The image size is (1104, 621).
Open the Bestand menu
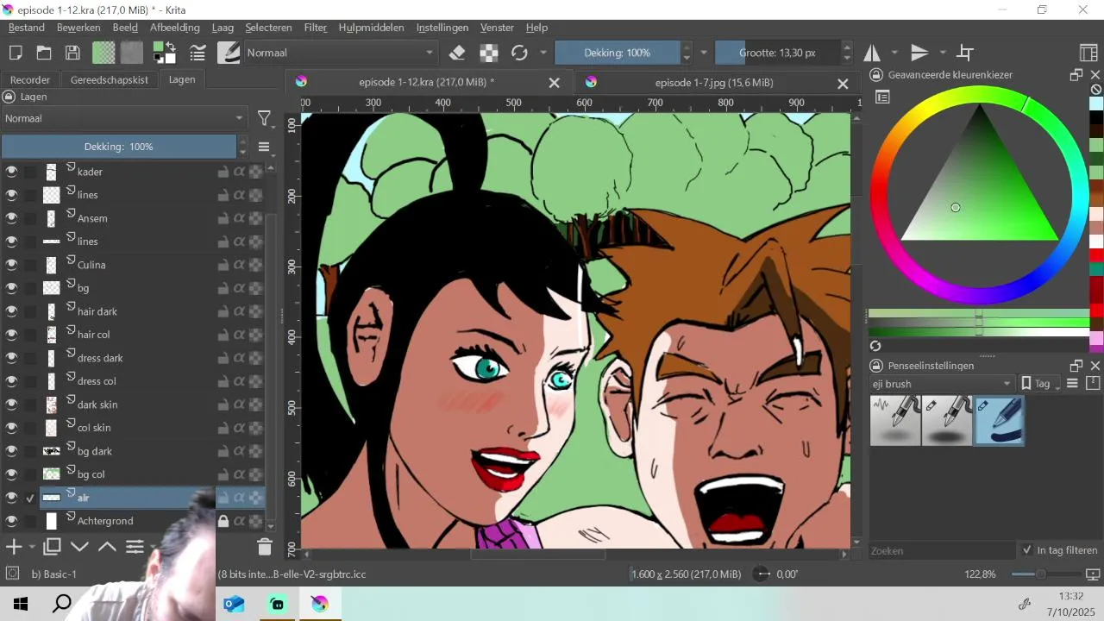click(x=27, y=28)
